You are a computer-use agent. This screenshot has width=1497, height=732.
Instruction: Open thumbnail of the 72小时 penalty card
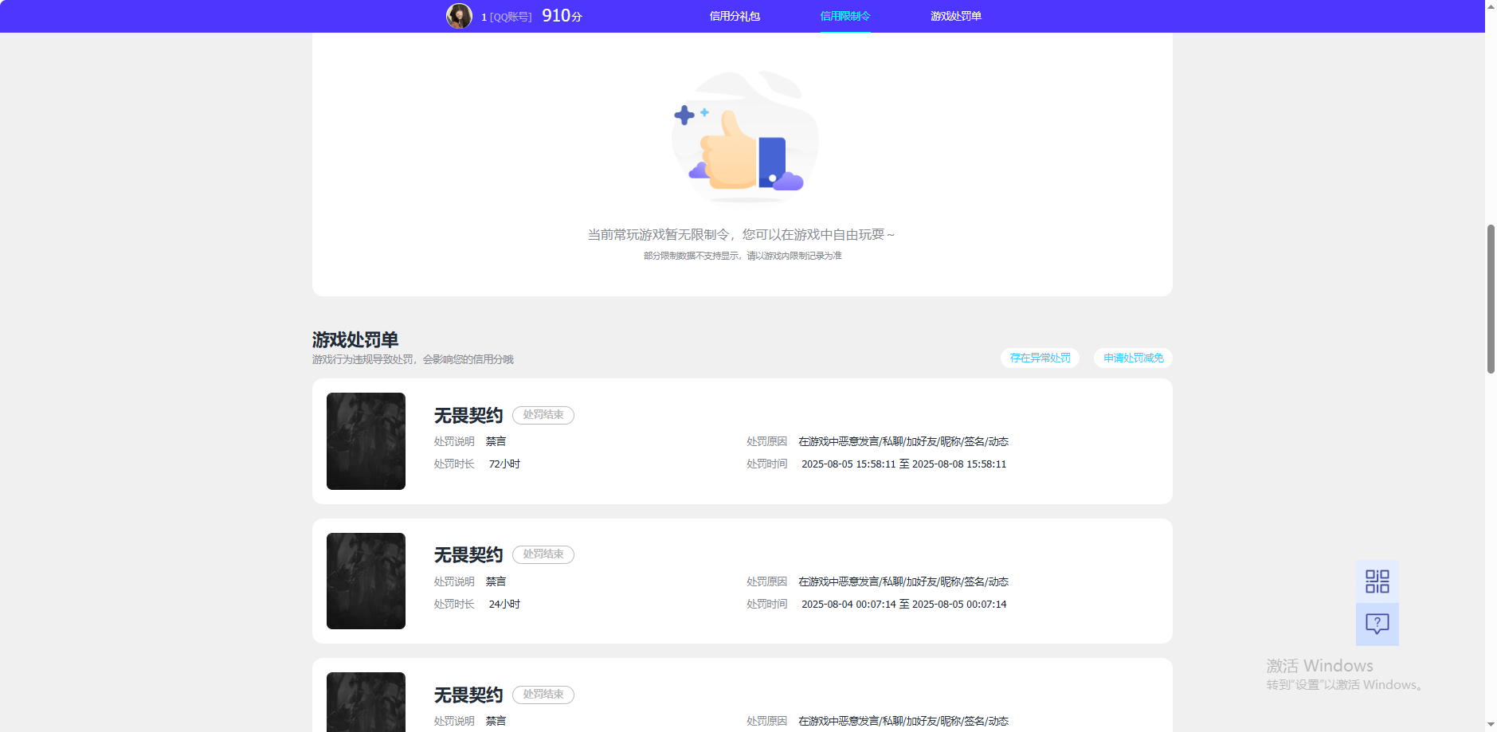366,441
